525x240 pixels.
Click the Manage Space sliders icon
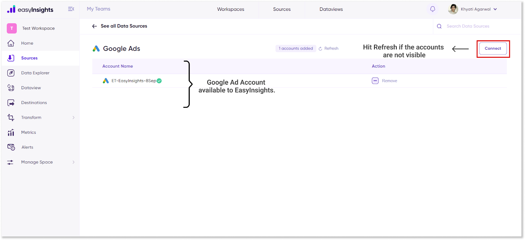[10, 162]
